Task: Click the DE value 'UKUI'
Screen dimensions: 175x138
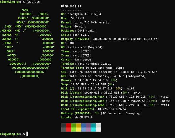Action: tap(71, 43)
